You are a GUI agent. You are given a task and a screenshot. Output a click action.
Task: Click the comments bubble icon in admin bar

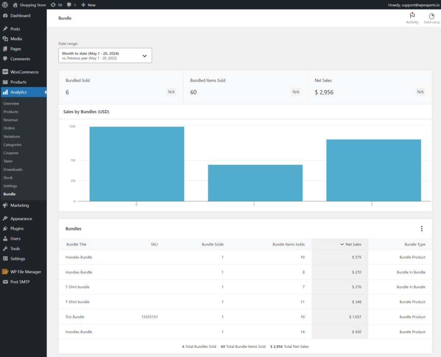tap(69, 5)
